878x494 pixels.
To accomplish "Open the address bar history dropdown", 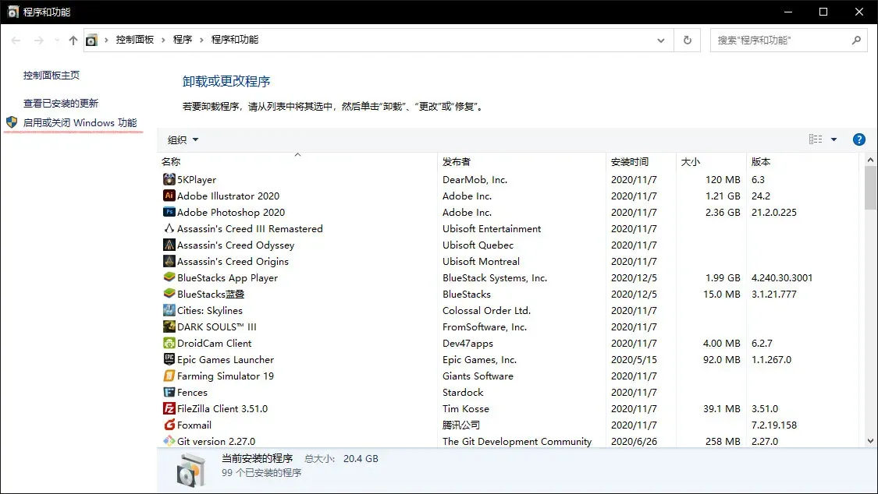I will click(x=661, y=41).
